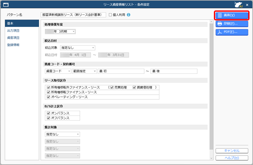Viewport: 253px width, 165px height.
Task: Click the blue info icon beside 個人利用
Action: pos(128,15)
